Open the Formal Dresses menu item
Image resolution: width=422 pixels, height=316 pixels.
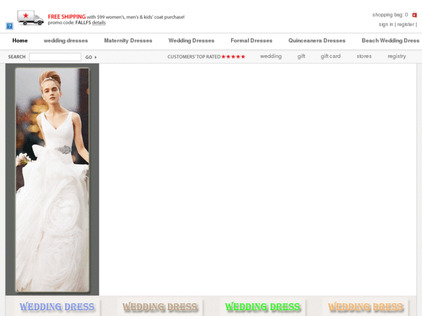tap(251, 41)
